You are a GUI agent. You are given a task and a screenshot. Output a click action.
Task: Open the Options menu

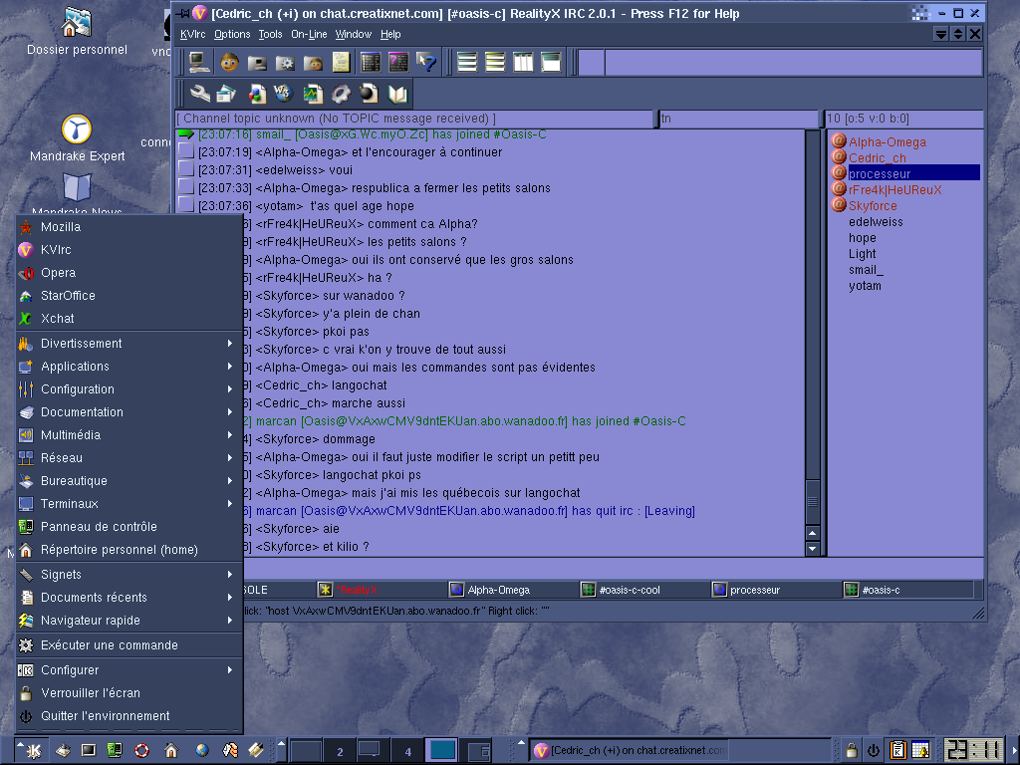tap(232, 35)
